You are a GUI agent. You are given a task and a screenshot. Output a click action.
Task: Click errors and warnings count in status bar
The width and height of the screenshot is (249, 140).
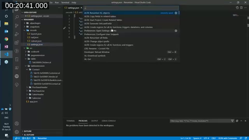(x=26, y=138)
